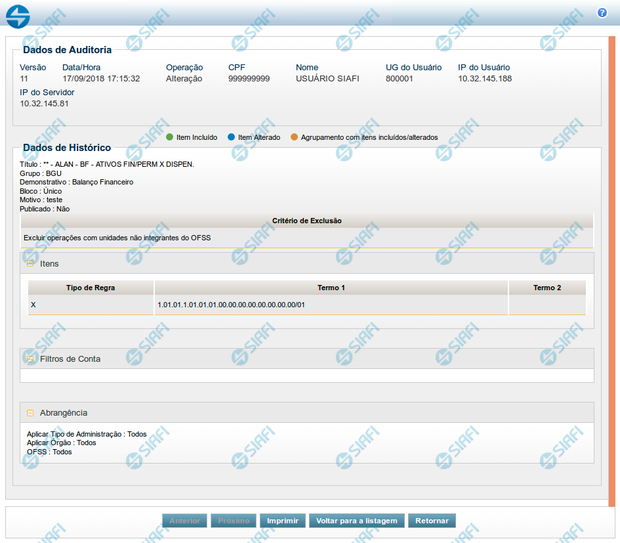Collapse the Abrangência section
620x543 pixels.
[x=30, y=413]
